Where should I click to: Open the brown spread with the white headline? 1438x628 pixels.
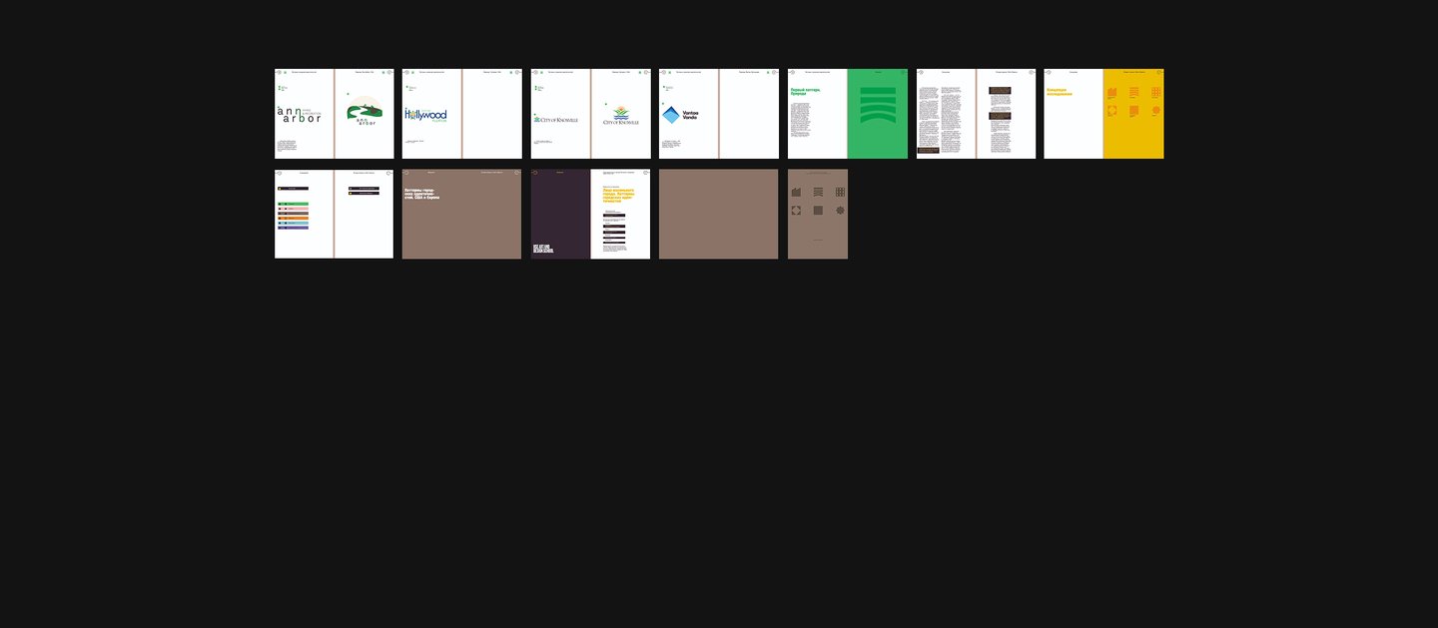coord(461,214)
